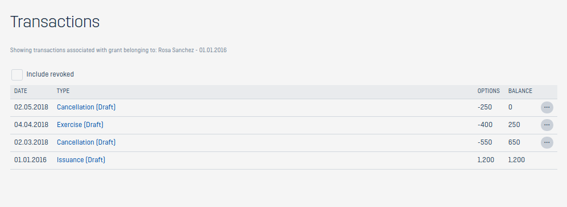Click the TYPE column header
Viewport: 567px width, 207px height.
[x=63, y=91]
